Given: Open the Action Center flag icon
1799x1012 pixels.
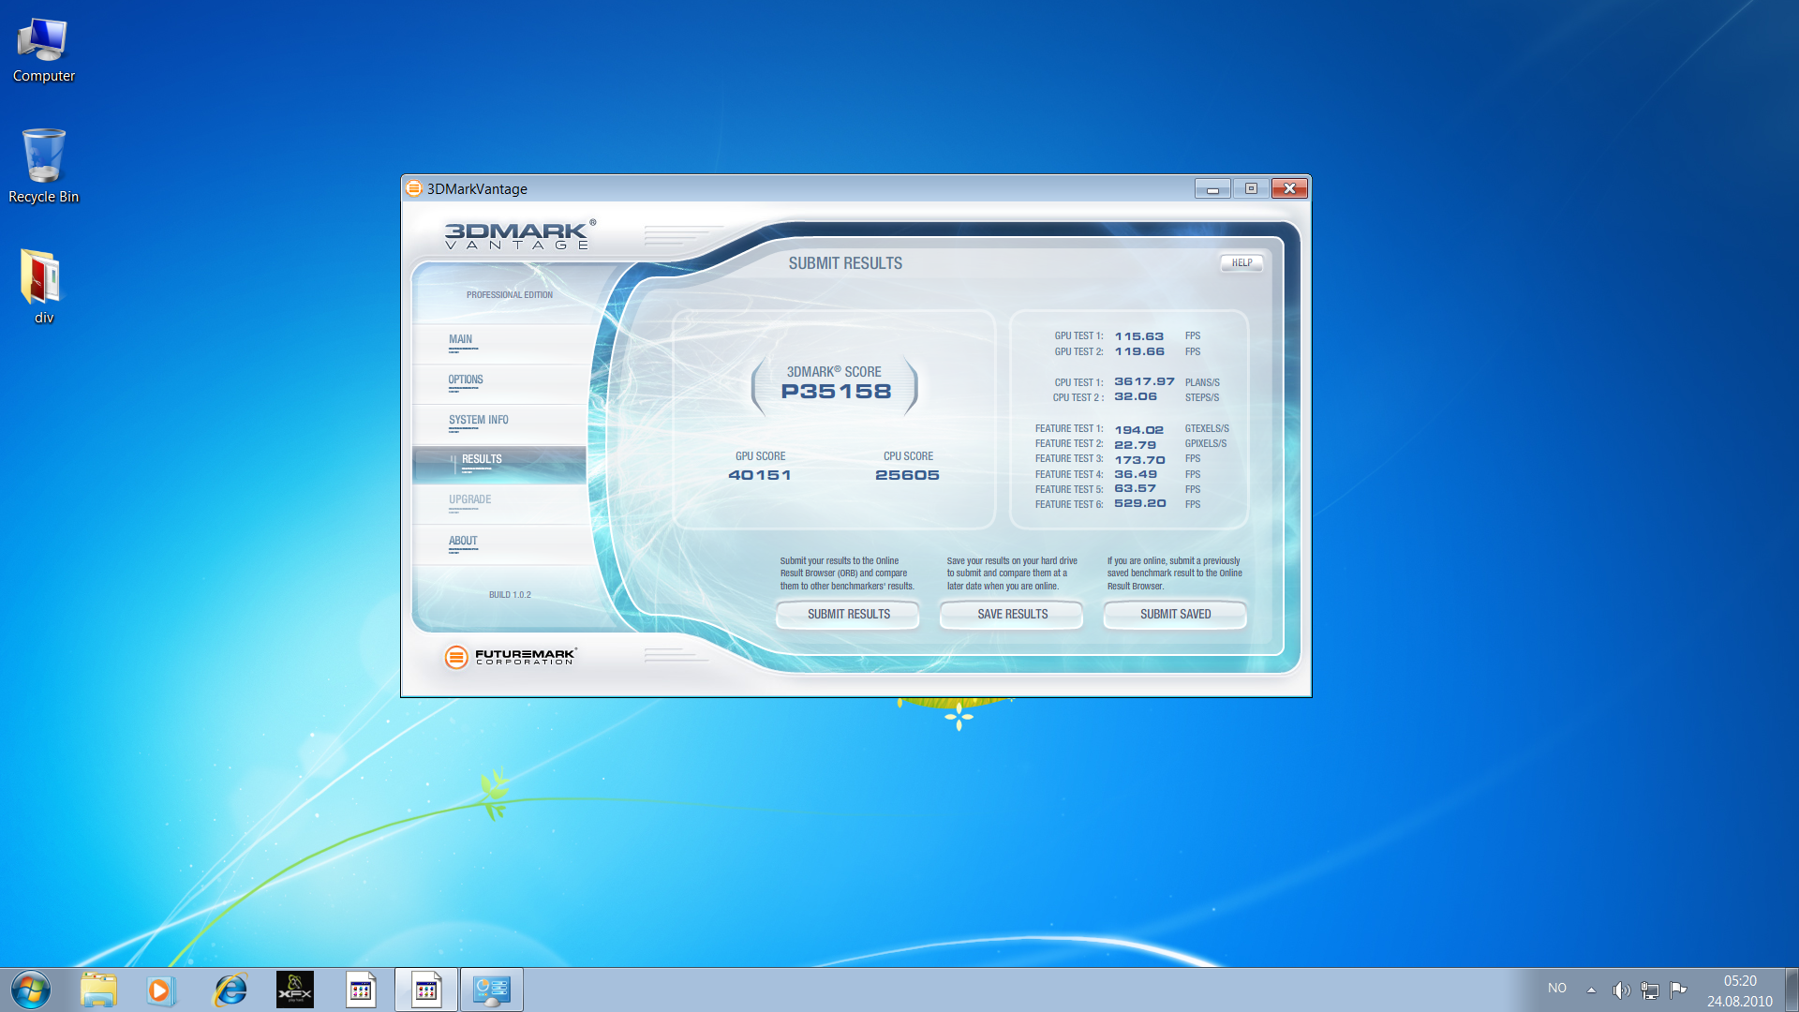Looking at the screenshot, I should (1678, 990).
